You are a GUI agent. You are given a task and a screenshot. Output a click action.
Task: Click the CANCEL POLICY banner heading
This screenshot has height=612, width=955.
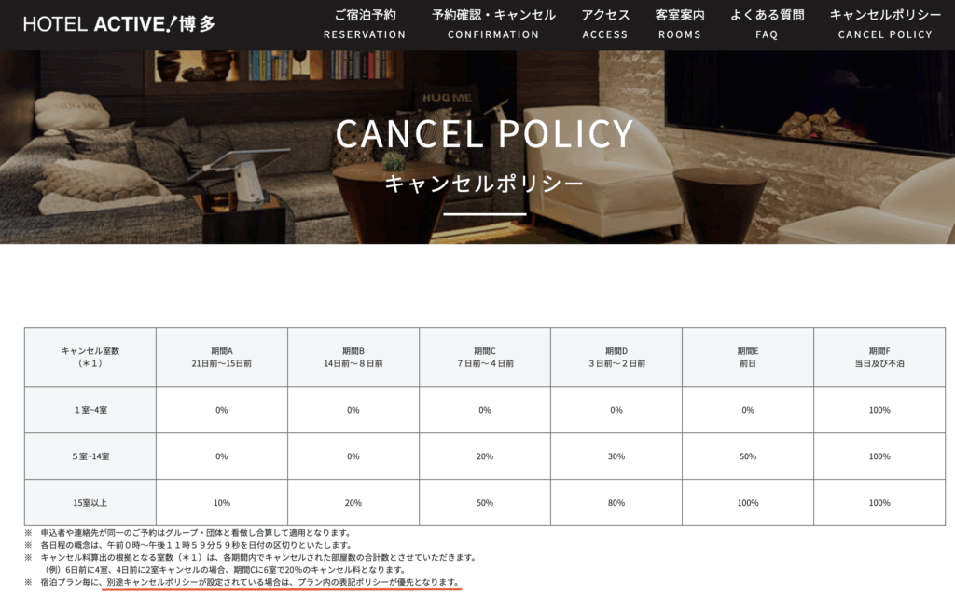pyautogui.click(x=484, y=134)
